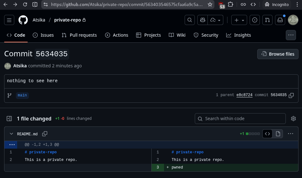The height and width of the screenshot is (178, 302).
Task: Switch to the Security tab
Action: pyautogui.click(x=206, y=35)
